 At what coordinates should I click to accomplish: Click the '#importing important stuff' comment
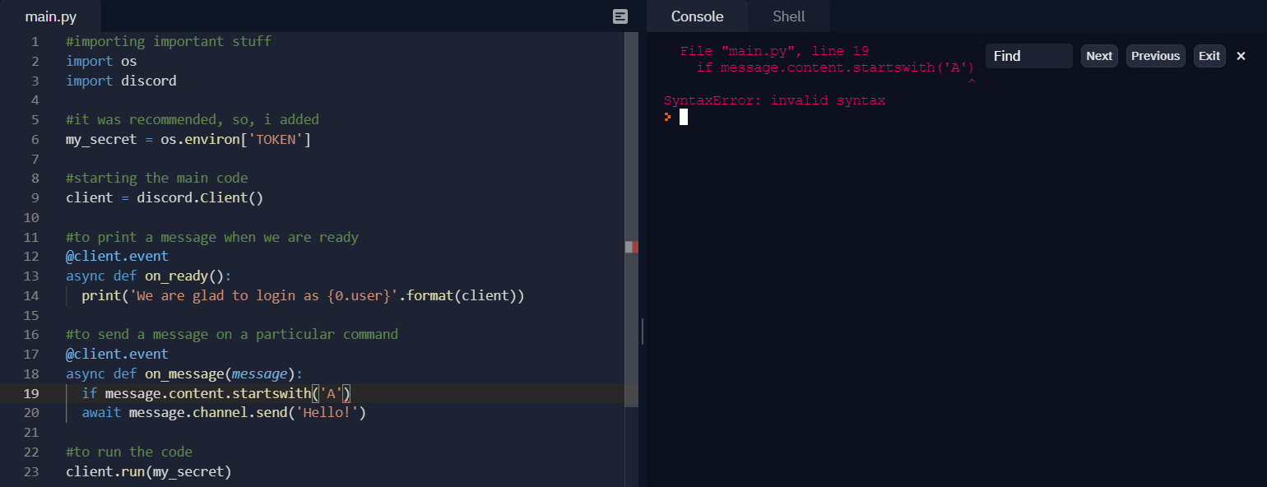pyautogui.click(x=168, y=41)
